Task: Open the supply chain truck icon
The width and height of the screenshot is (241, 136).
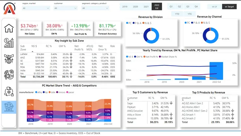Action: 9,91
